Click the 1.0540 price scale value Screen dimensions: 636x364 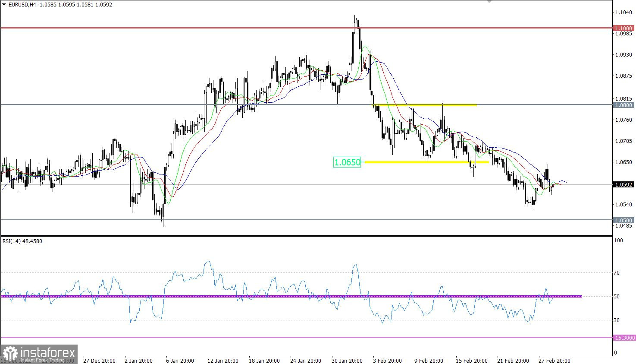click(x=624, y=204)
